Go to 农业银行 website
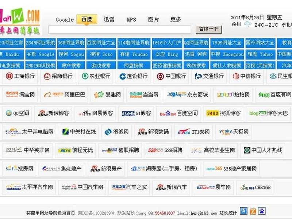 [96, 76]
